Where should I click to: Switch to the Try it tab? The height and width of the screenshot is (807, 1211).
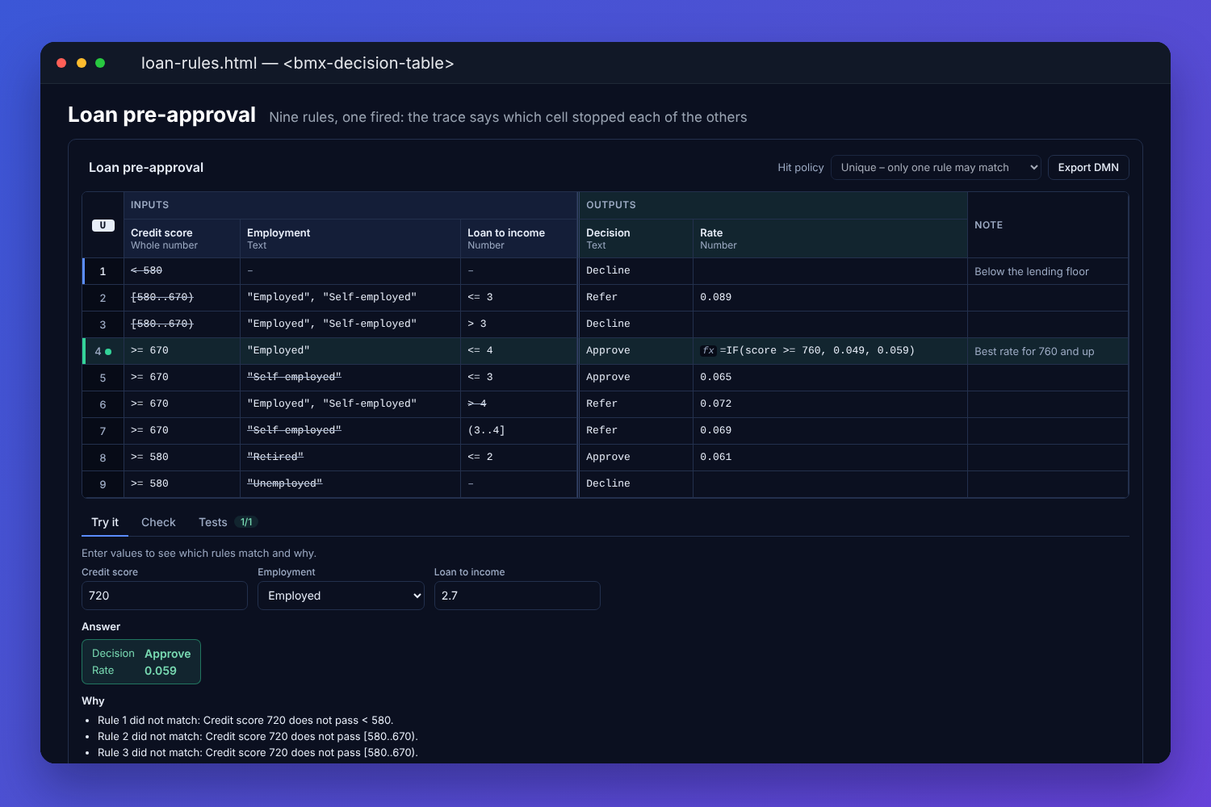point(105,522)
